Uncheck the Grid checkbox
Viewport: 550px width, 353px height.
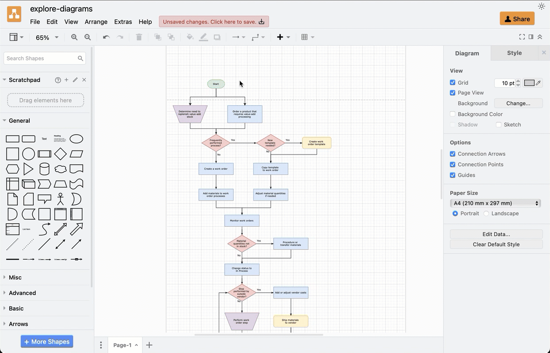point(453,82)
